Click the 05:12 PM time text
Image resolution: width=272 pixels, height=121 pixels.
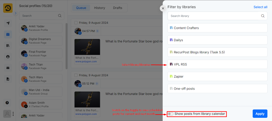pos(88,84)
